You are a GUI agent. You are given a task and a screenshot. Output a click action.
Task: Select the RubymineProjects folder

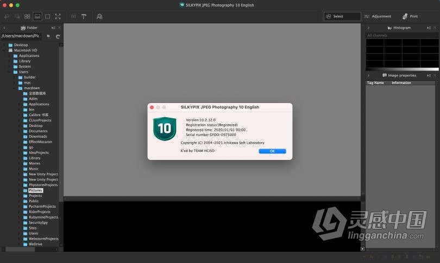(x=43, y=217)
